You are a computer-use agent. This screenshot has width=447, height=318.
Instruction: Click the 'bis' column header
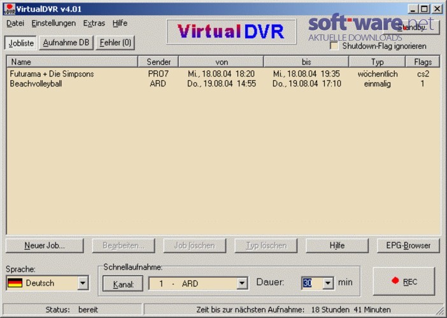306,62
